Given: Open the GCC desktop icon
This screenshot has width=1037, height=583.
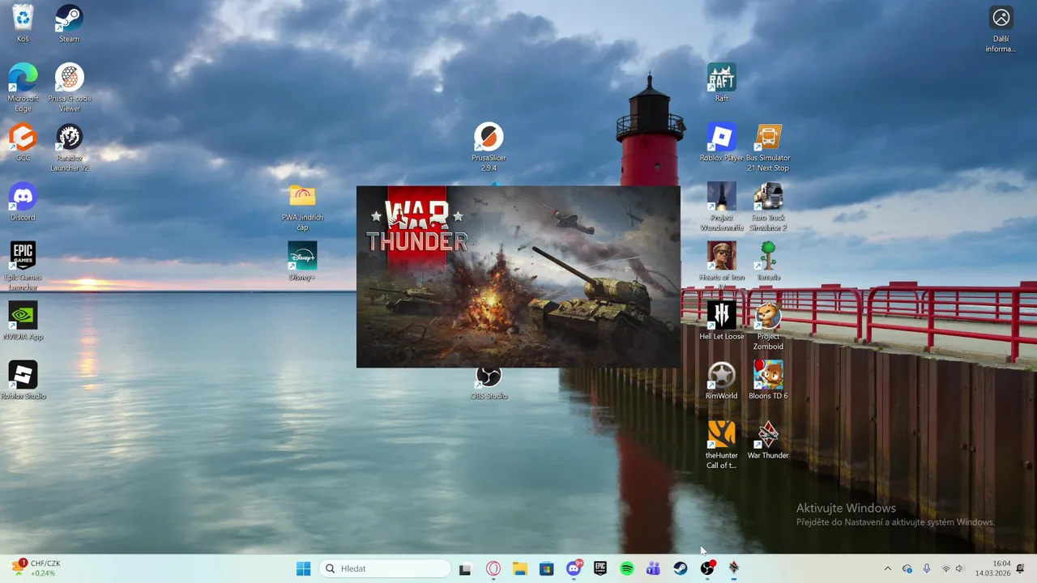Looking at the screenshot, I should (x=23, y=142).
